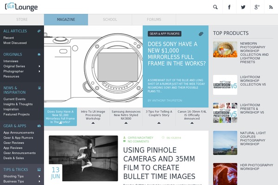Open App Announcements link

coord(19,133)
